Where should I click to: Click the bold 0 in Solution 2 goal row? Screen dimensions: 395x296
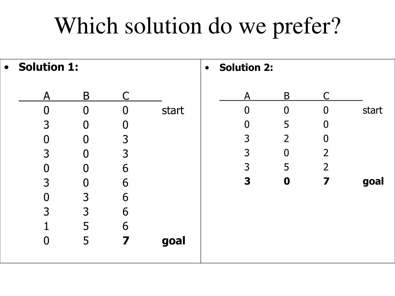287,181
